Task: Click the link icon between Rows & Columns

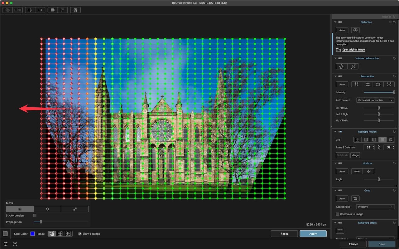Action: pos(379,147)
